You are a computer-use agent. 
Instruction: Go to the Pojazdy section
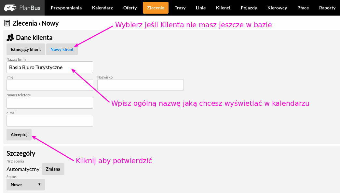click(x=249, y=8)
